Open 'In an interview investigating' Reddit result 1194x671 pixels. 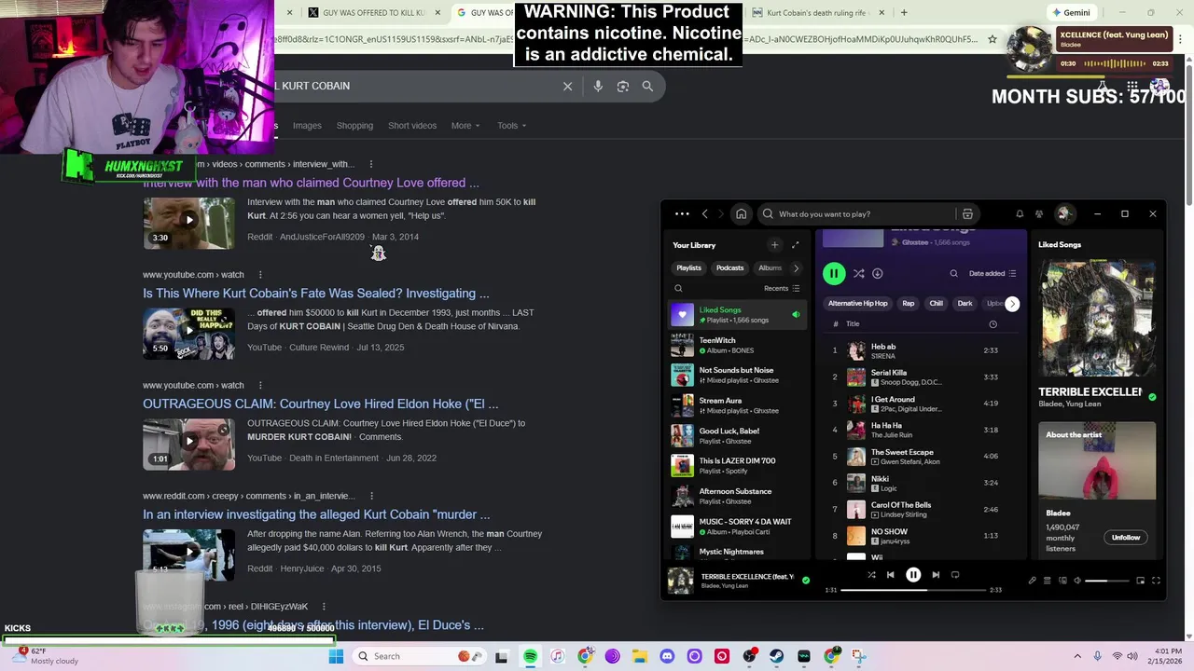(x=316, y=514)
